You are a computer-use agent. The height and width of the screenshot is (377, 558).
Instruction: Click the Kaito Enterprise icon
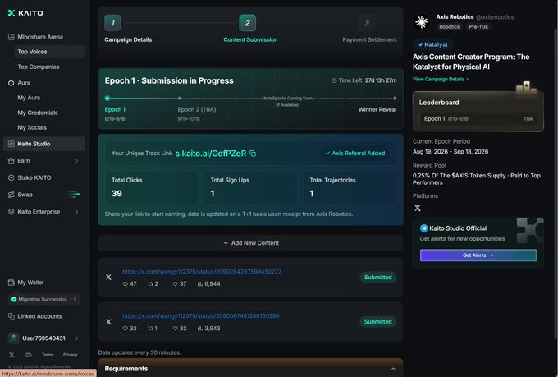click(11, 212)
